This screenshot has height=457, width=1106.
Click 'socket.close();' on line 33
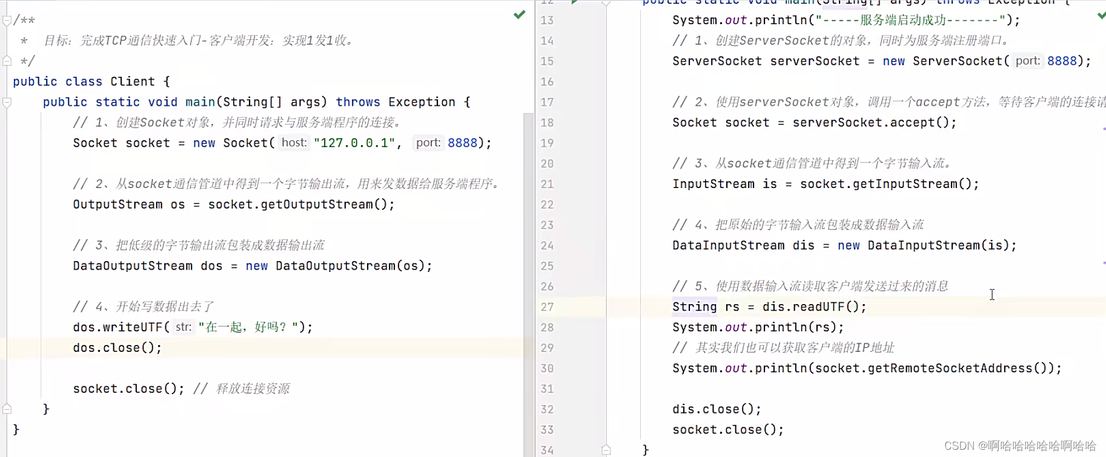[x=729, y=430]
